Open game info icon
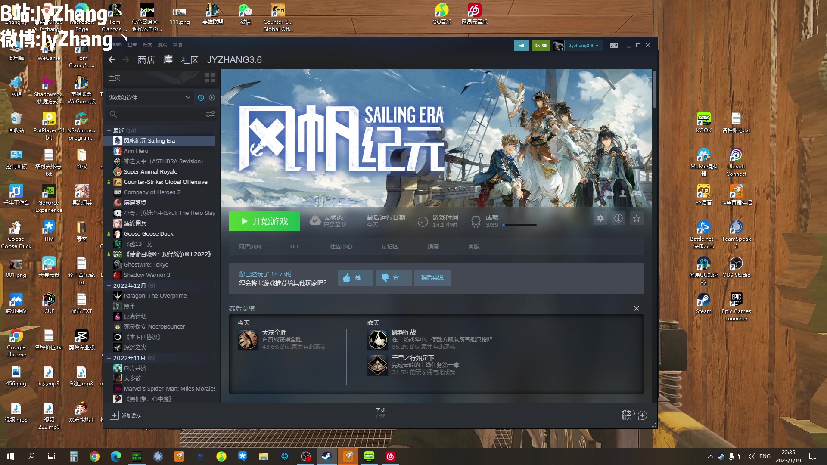The width and height of the screenshot is (827, 465). [x=619, y=219]
